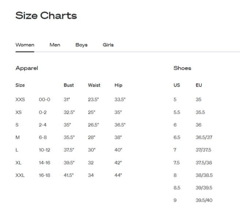Screen dimensions: 240x210
Task: Click the Bust column header
Action: tap(69, 85)
